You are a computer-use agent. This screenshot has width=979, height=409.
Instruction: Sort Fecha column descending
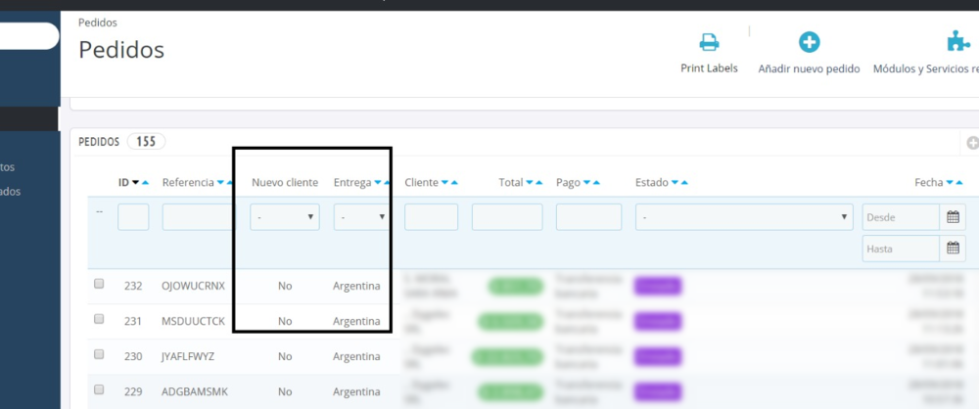[950, 182]
